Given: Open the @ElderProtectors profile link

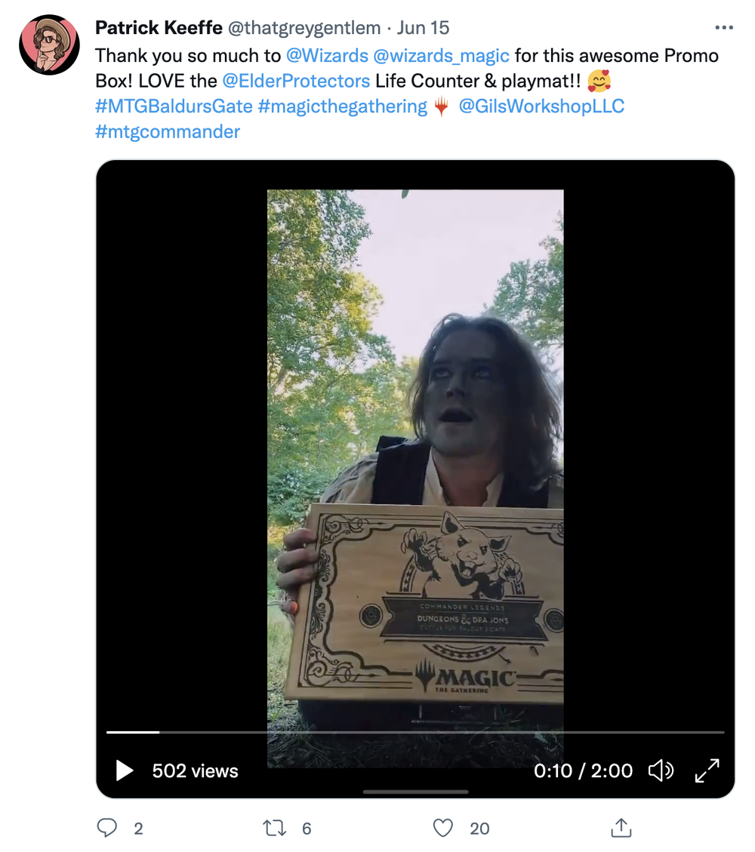Looking at the screenshot, I should (x=296, y=81).
